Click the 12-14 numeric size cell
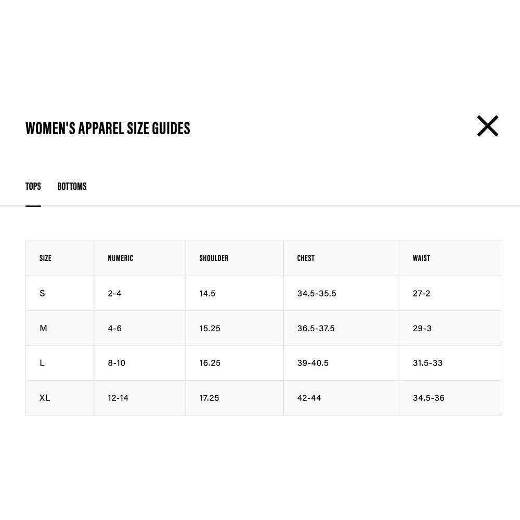This screenshot has height=520, width=520. tap(118, 398)
